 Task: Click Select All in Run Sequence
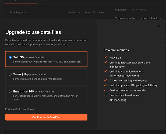tap(90, 12)
